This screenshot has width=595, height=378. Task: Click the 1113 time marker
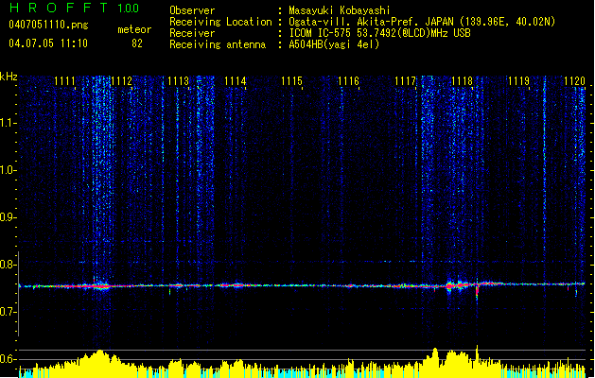(x=179, y=81)
